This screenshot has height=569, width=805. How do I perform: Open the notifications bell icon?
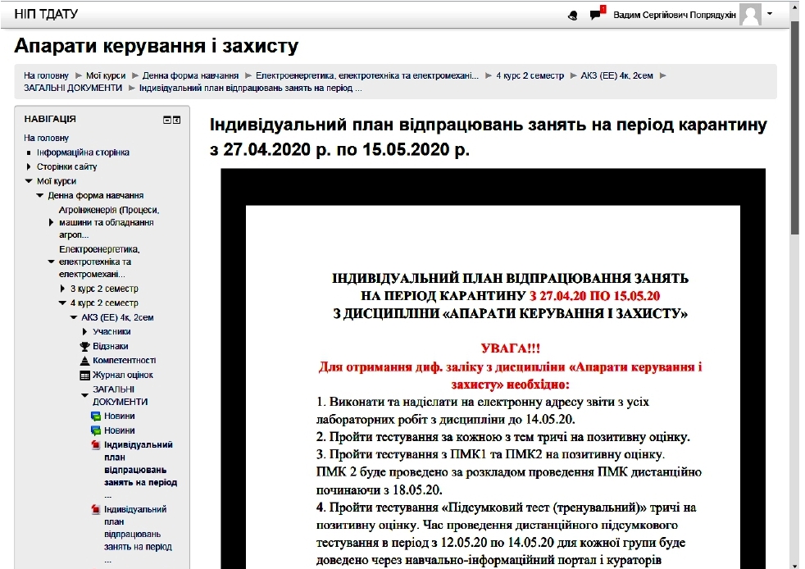[573, 16]
